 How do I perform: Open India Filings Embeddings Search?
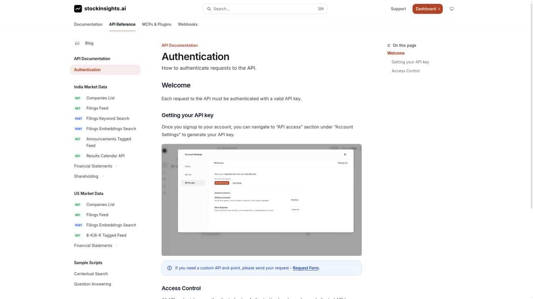111,129
